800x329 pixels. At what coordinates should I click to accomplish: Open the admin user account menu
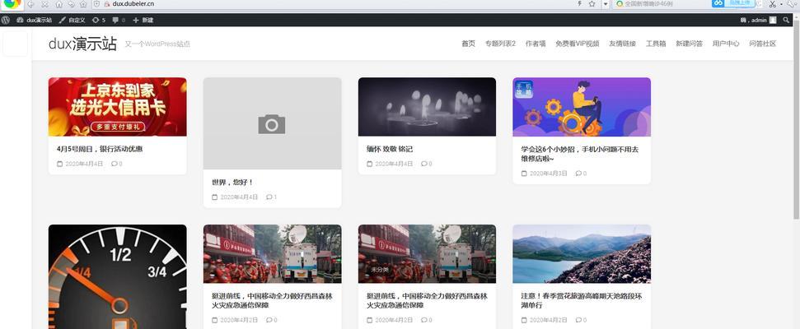pyautogui.click(x=758, y=20)
